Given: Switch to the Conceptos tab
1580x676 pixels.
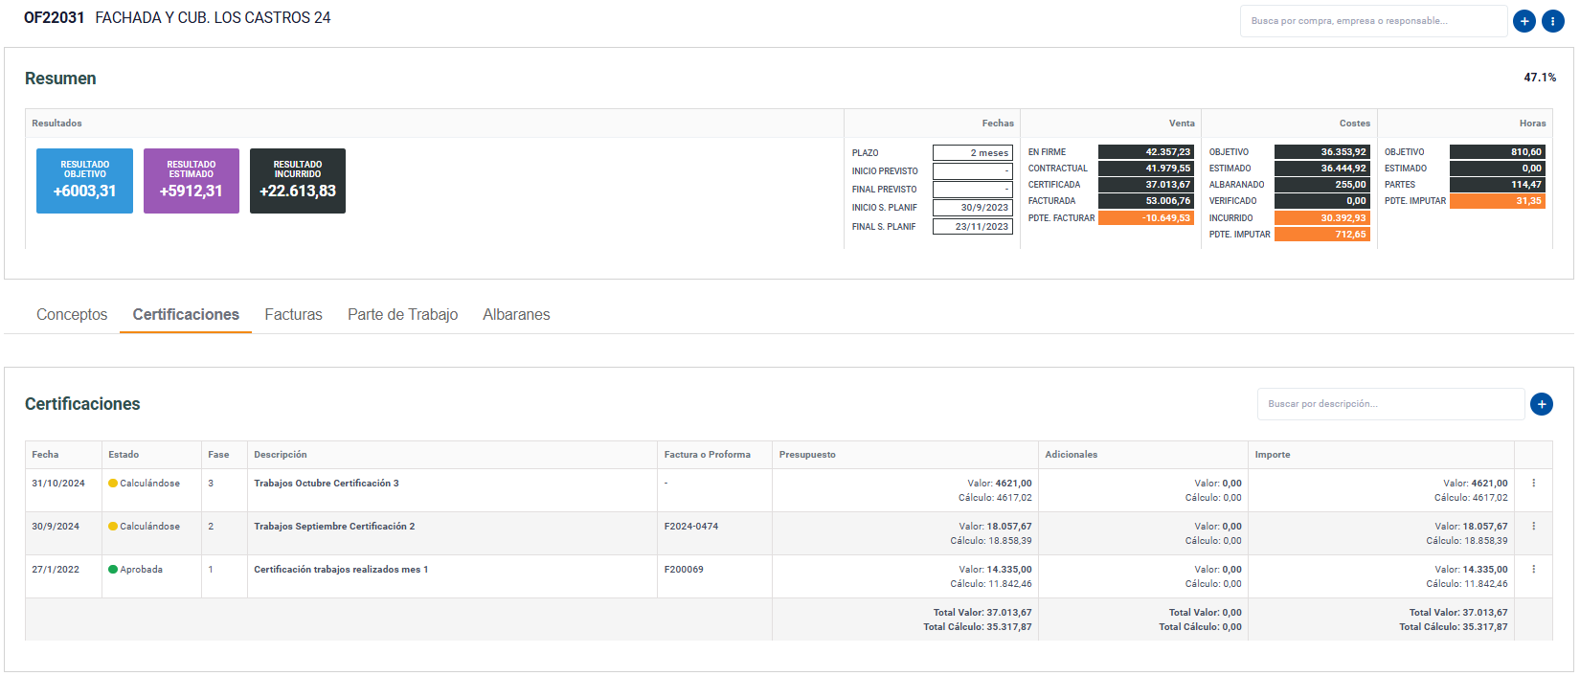Looking at the screenshot, I should coord(72,315).
